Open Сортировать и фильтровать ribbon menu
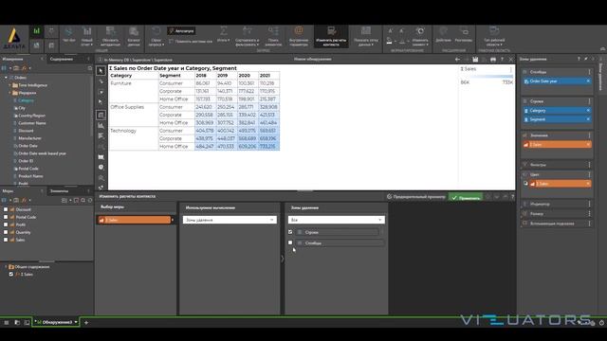Image resolution: width=607 pixels, height=341 pixels. coord(247,36)
